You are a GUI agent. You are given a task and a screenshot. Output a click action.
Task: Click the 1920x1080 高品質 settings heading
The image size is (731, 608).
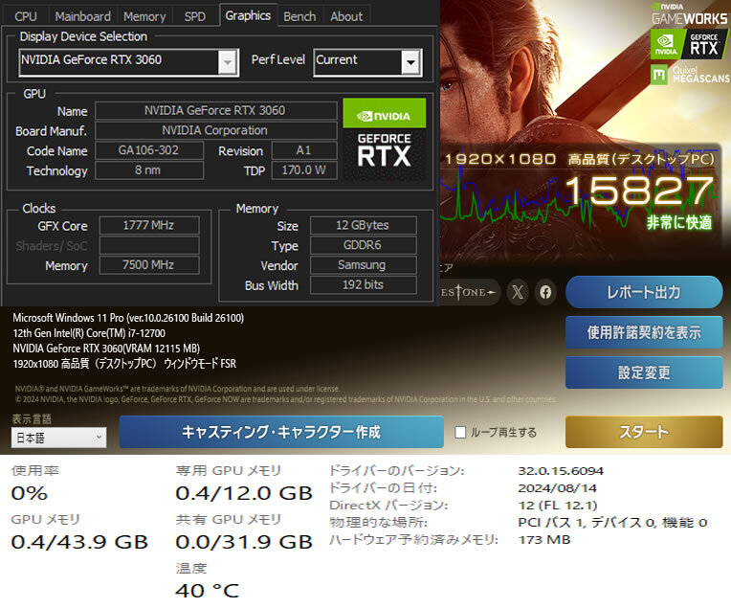580,159
